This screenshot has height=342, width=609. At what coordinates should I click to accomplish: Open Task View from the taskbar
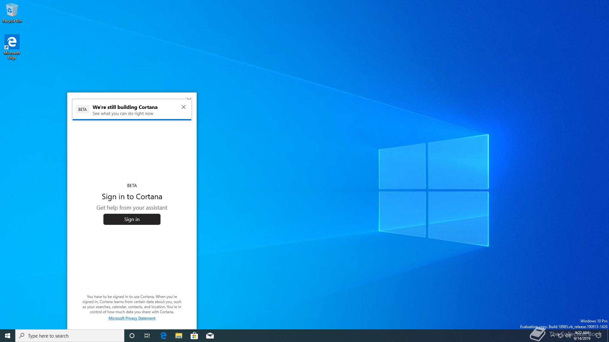[x=147, y=336]
